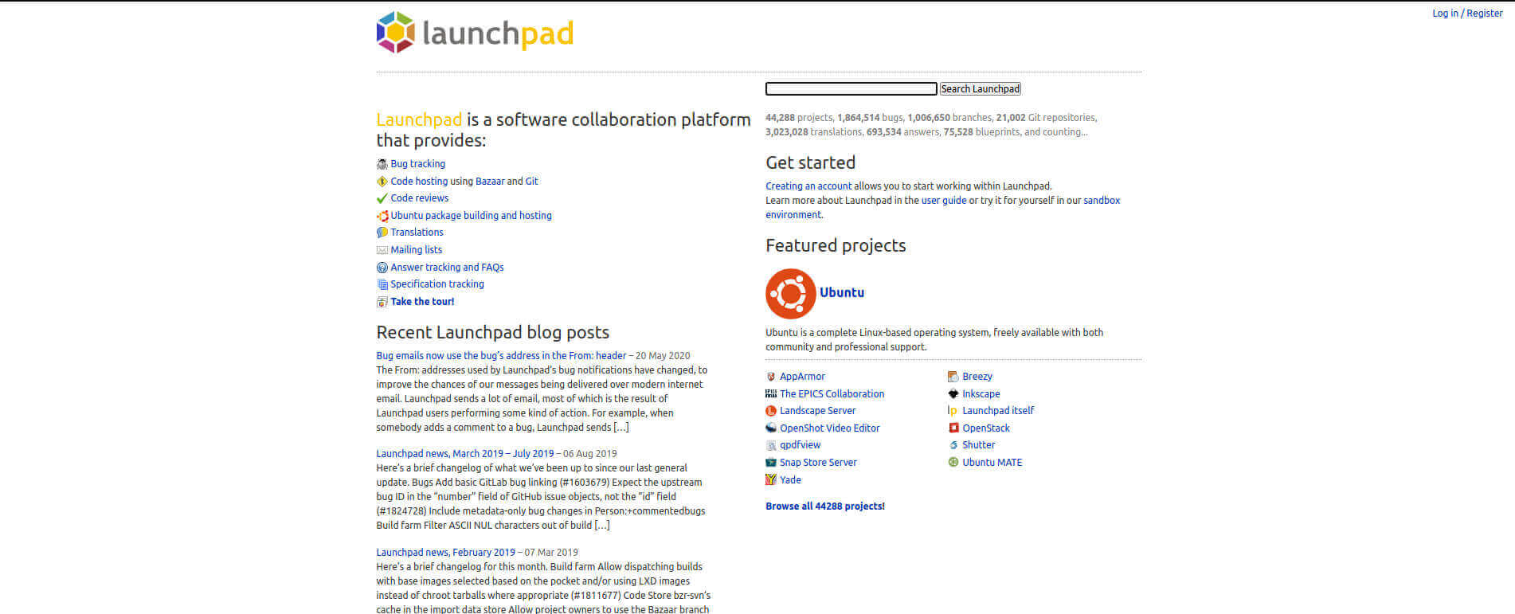Open the Mailing lists link
Viewport: 1515px width, 614px height.
[x=416, y=250]
